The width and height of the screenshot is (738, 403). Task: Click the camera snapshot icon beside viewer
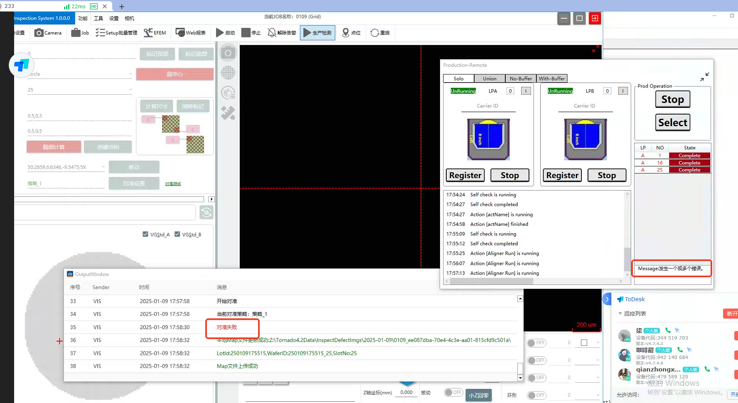click(x=228, y=53)
